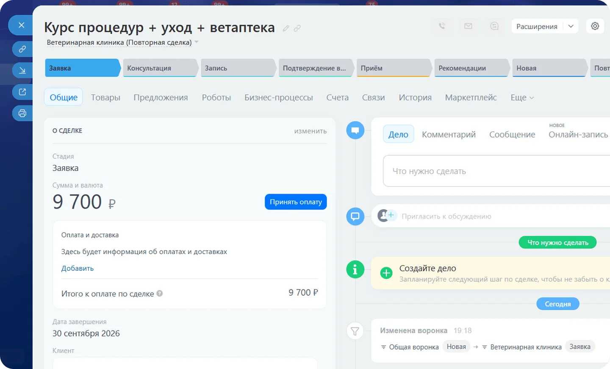This screenshot has height=369, width=610.
Task: Copy deal link via side link icon
Action: click(x=22, y=49)
